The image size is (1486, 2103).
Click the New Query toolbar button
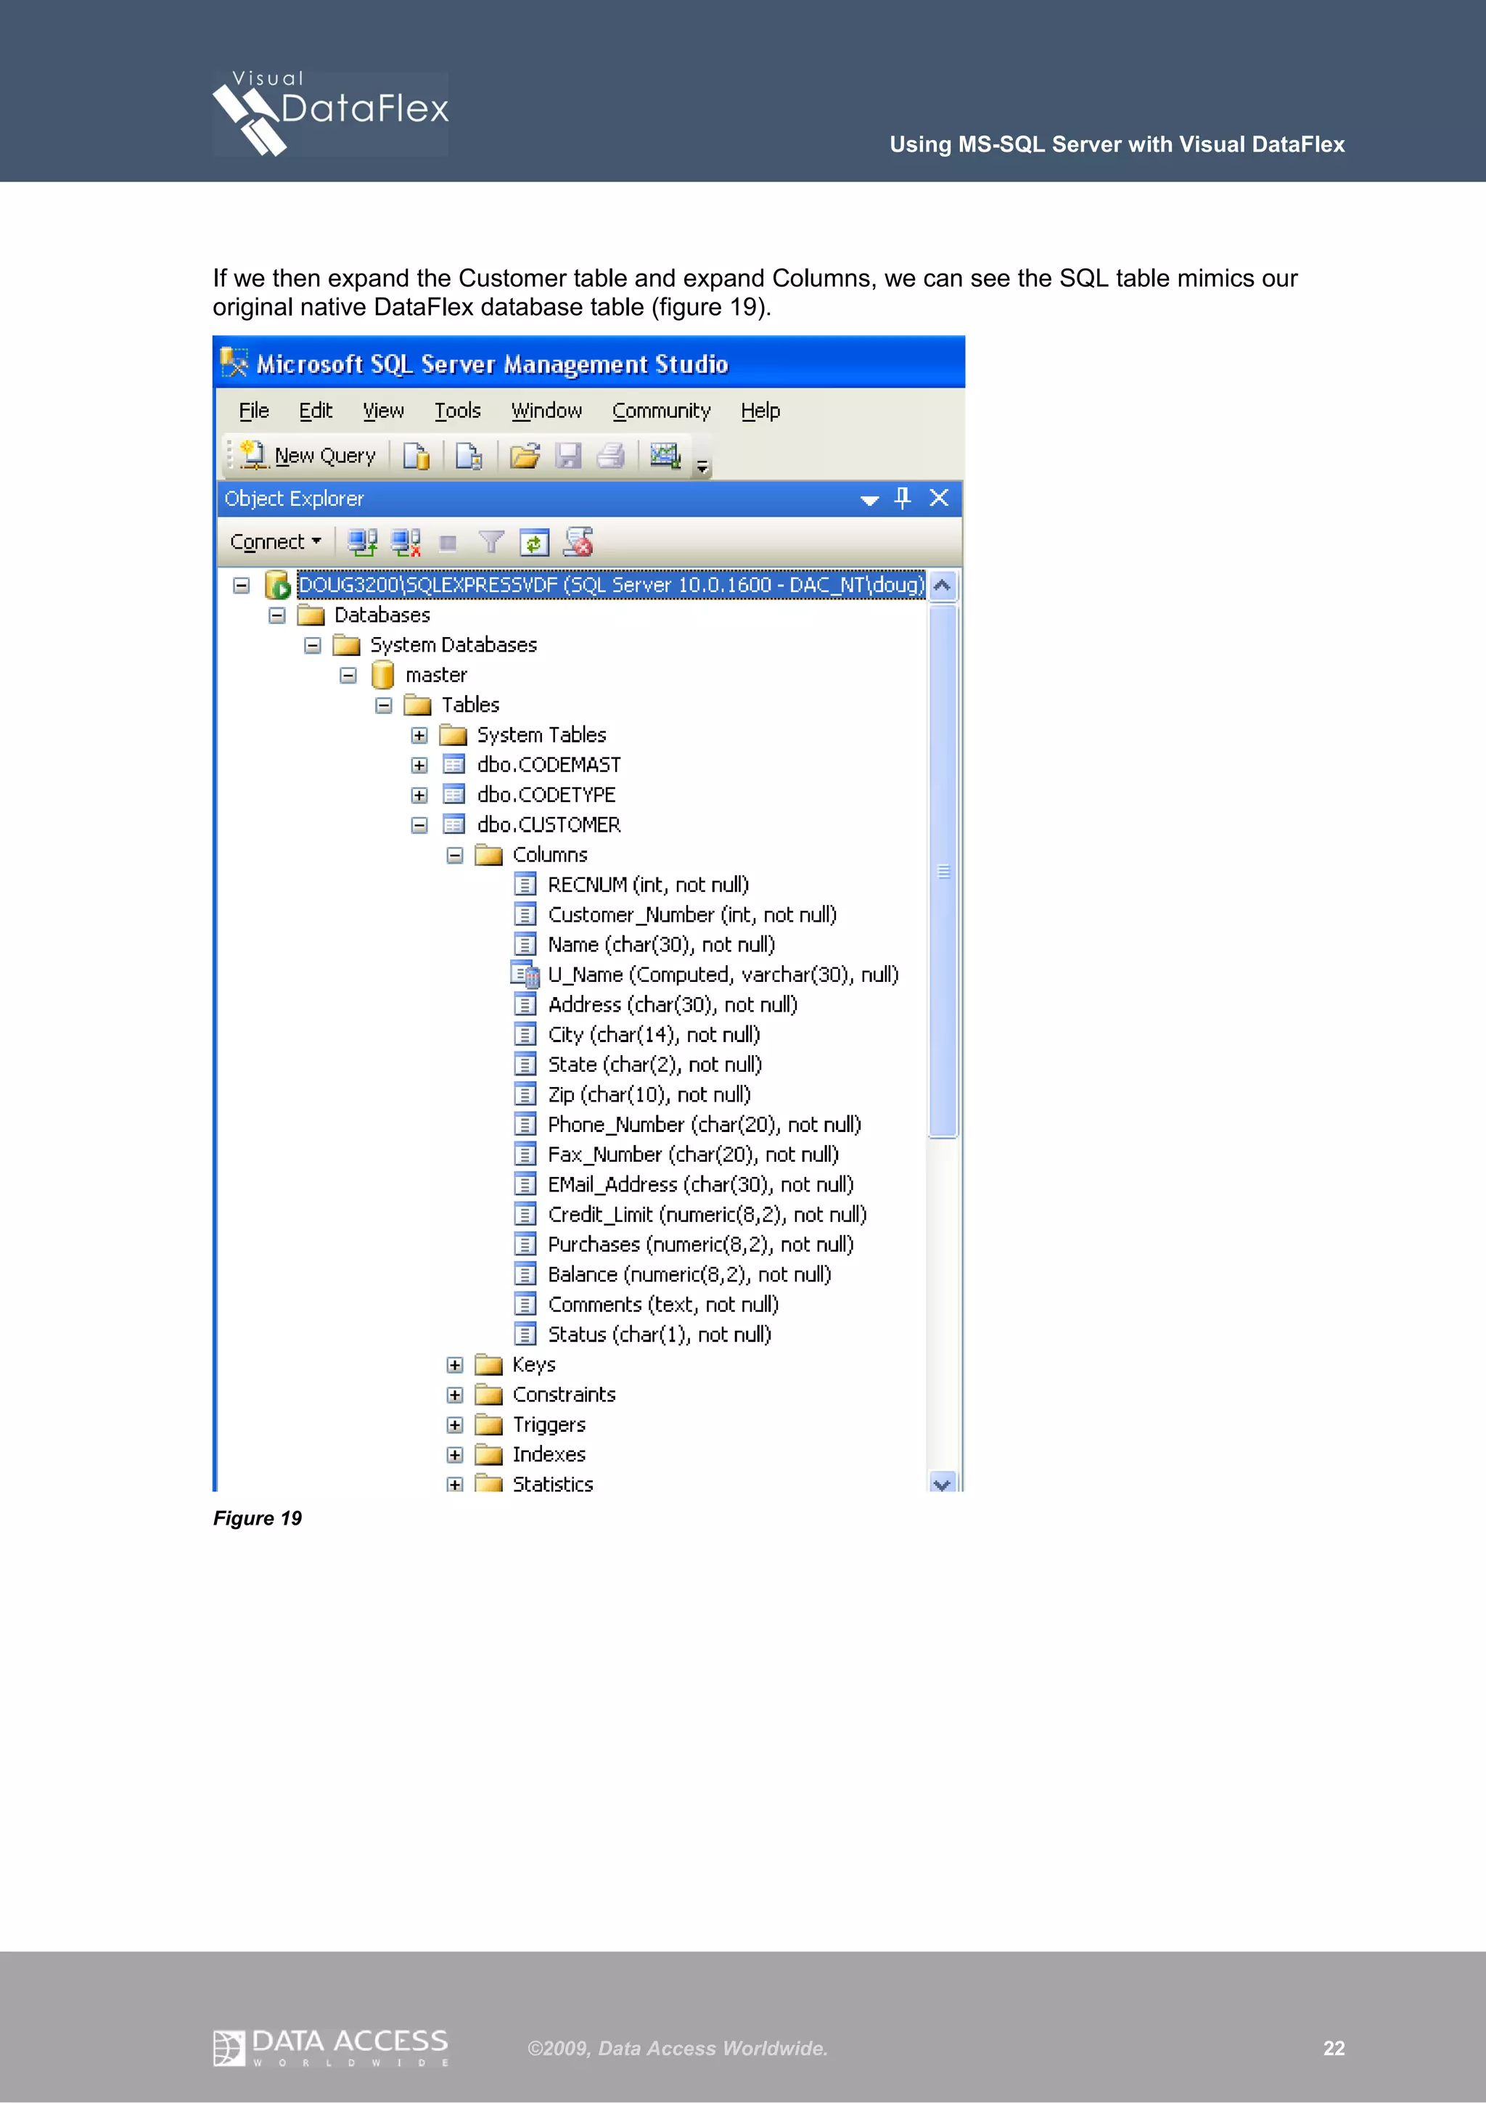click(x=308, y=455)
